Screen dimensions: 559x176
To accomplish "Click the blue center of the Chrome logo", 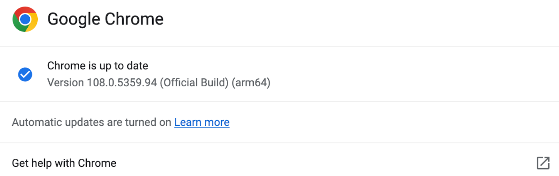I will tap(25, 19).
